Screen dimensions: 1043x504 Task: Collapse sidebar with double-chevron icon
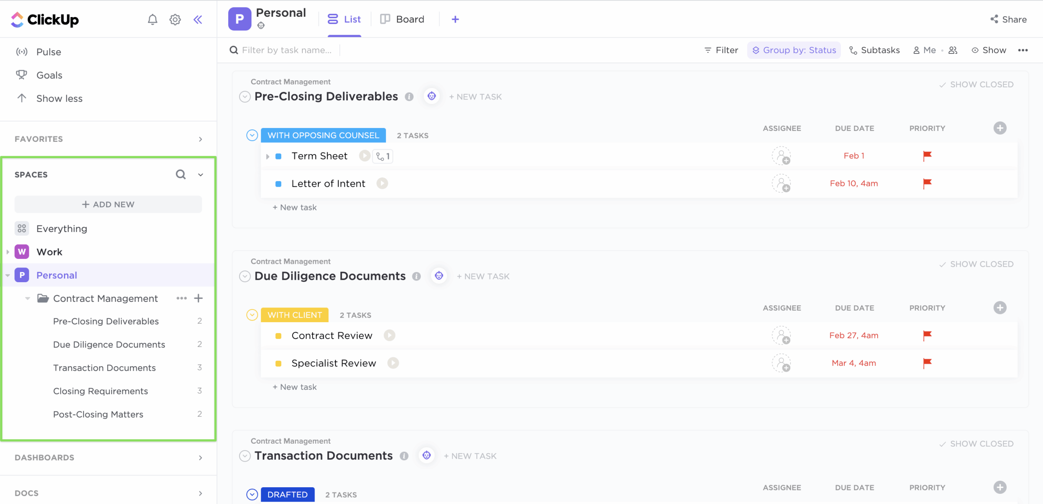[198, 20]
